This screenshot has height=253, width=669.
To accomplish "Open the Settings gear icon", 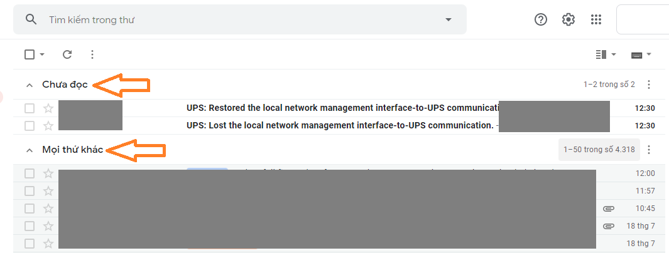I will point(568,19).
